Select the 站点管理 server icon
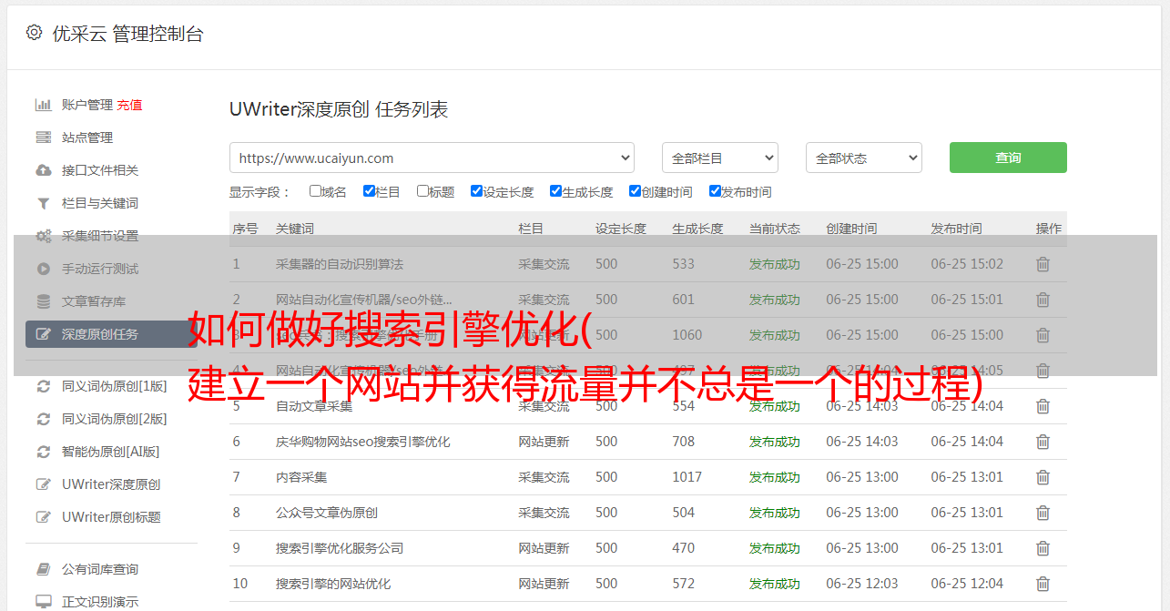Screen dimensions: 1170x611 click(43, 137)
